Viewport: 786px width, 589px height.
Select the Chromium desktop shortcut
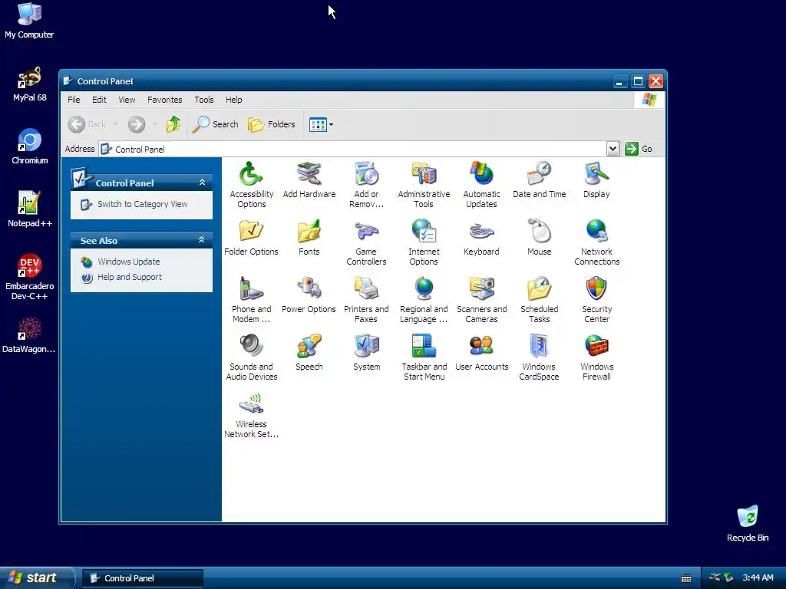[30, 146]
